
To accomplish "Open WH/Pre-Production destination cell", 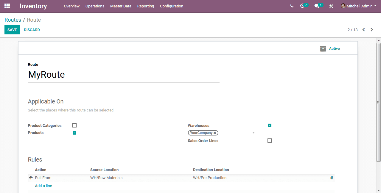I will 210,178.
